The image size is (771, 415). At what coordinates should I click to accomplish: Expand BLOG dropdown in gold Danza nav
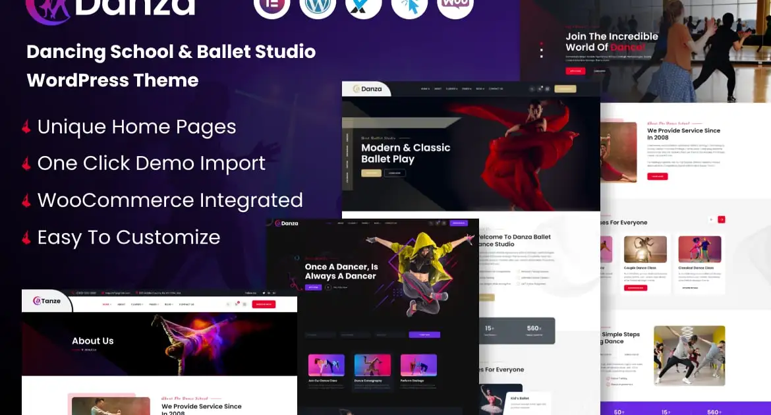click(x=480, y=89)
